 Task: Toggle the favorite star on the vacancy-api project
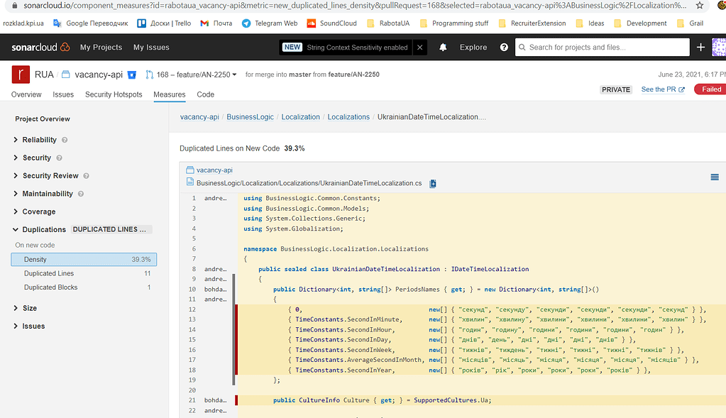click(x=131, y=74)
